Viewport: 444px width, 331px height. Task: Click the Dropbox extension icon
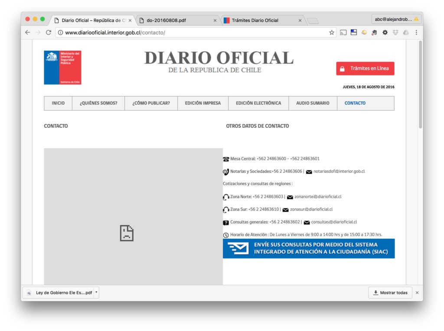coord(395,32)
